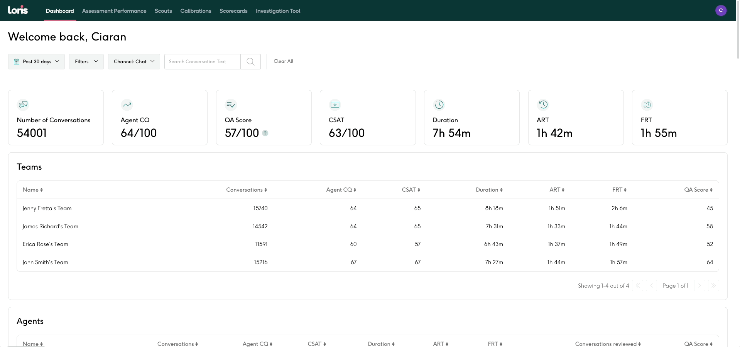This screenshot has height=347, width=740.
Task: Click the Clear All link
Action: (283, 61)
